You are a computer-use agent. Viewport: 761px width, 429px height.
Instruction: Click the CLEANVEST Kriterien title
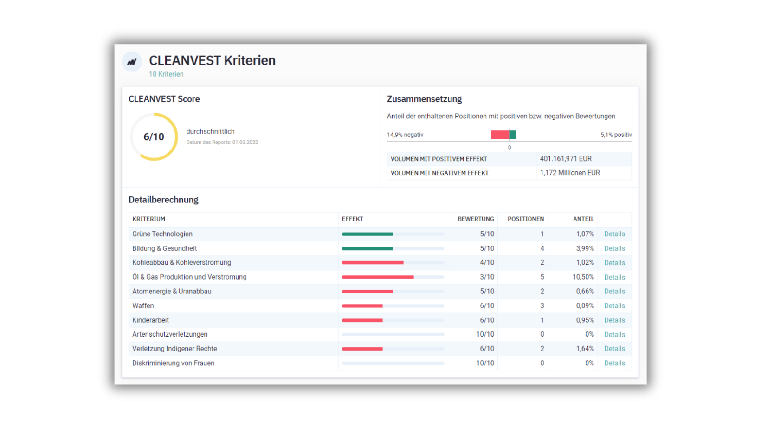click(212, 61)
